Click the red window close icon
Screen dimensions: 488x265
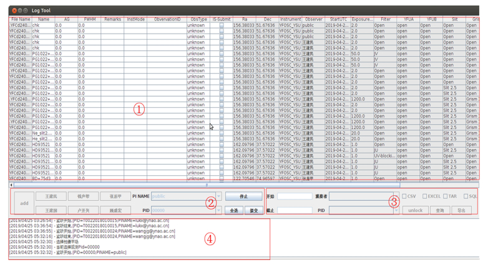[x=14, y=11]
